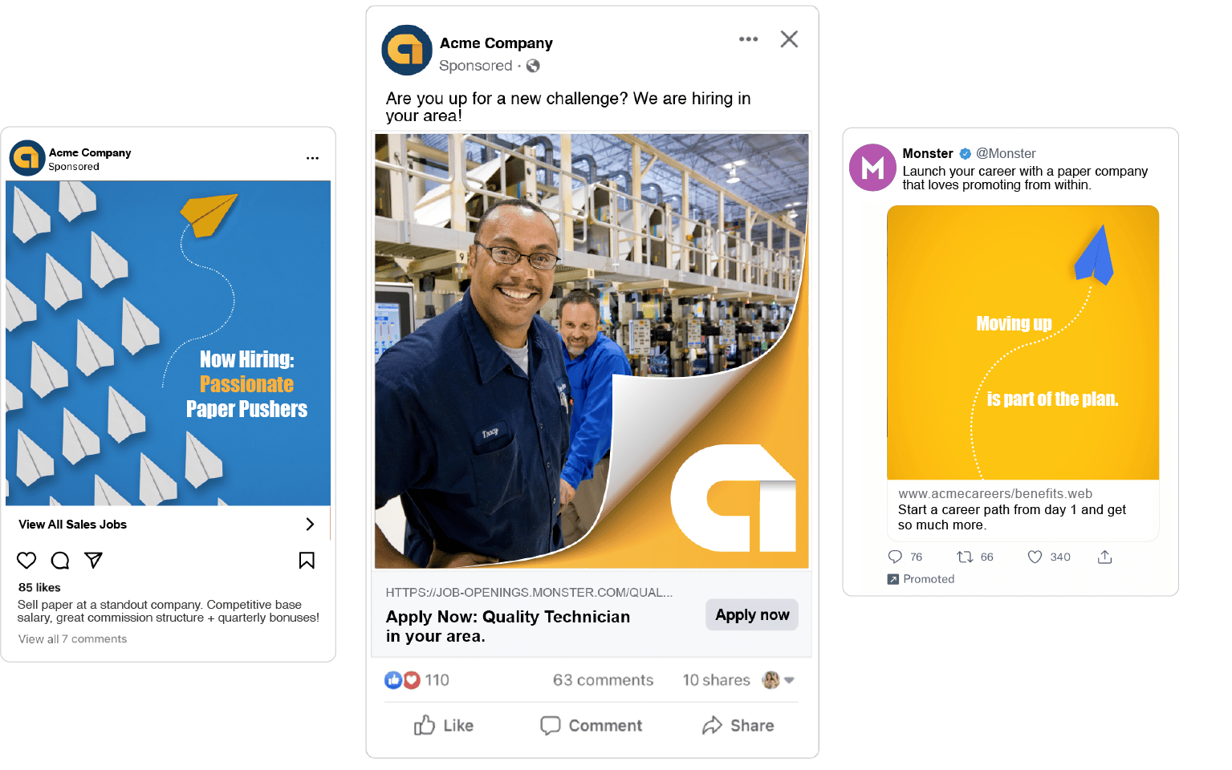Bookmark the Acme sales jobs post
The height and width of the screenshot is (770, 1232).
pos(307,560)
